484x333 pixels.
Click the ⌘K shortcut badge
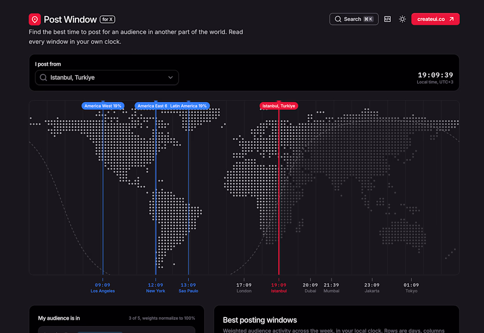click(368, 19)
